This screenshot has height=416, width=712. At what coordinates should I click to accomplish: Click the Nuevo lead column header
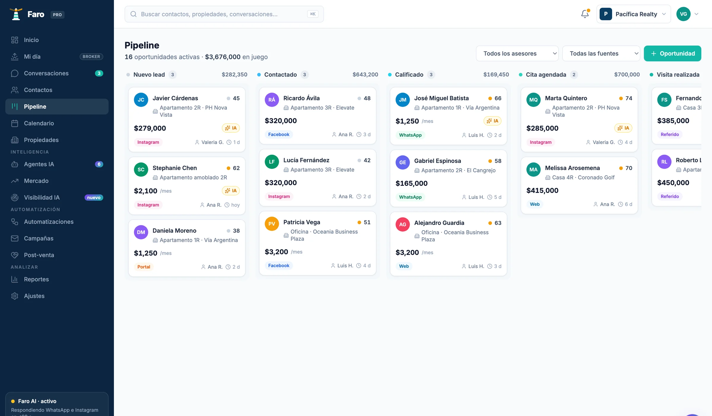pos(187,75)
